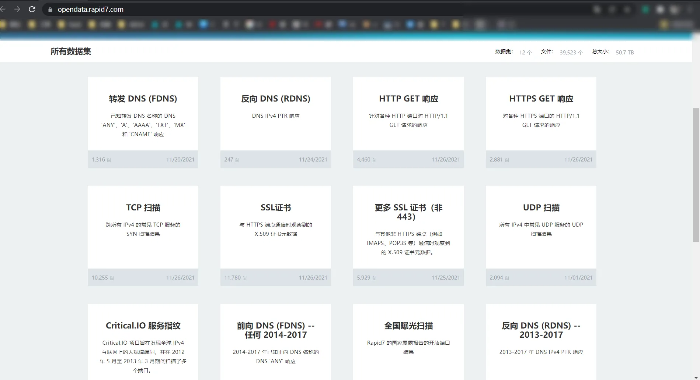Screen dimensions: 700x380
Task: Click file icon next to 4,460 count
Action: pyautogui.click(x=375, y=160)
